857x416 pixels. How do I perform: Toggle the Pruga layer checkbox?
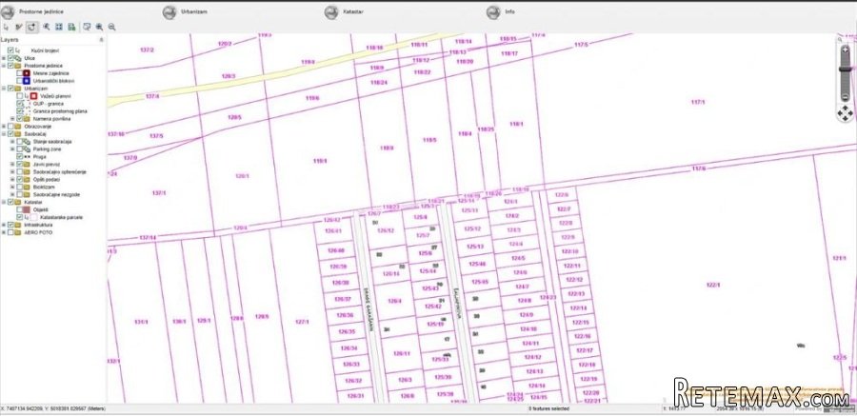point(20,156)
